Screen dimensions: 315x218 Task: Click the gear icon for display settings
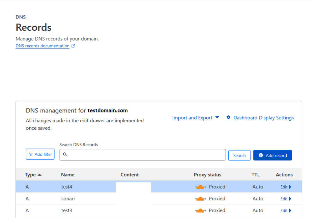tap(228, 117)
